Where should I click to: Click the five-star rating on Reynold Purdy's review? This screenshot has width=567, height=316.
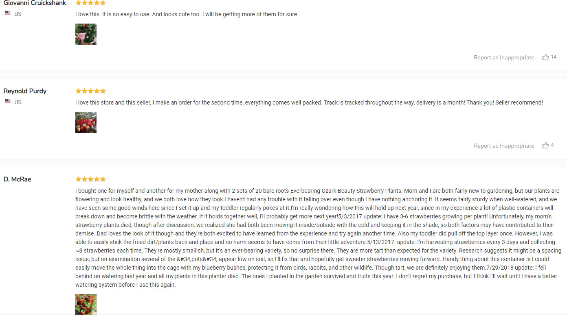click(x=90, y=91)
